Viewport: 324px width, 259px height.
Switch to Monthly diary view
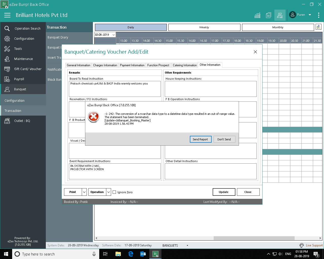(x=278, y=27)
